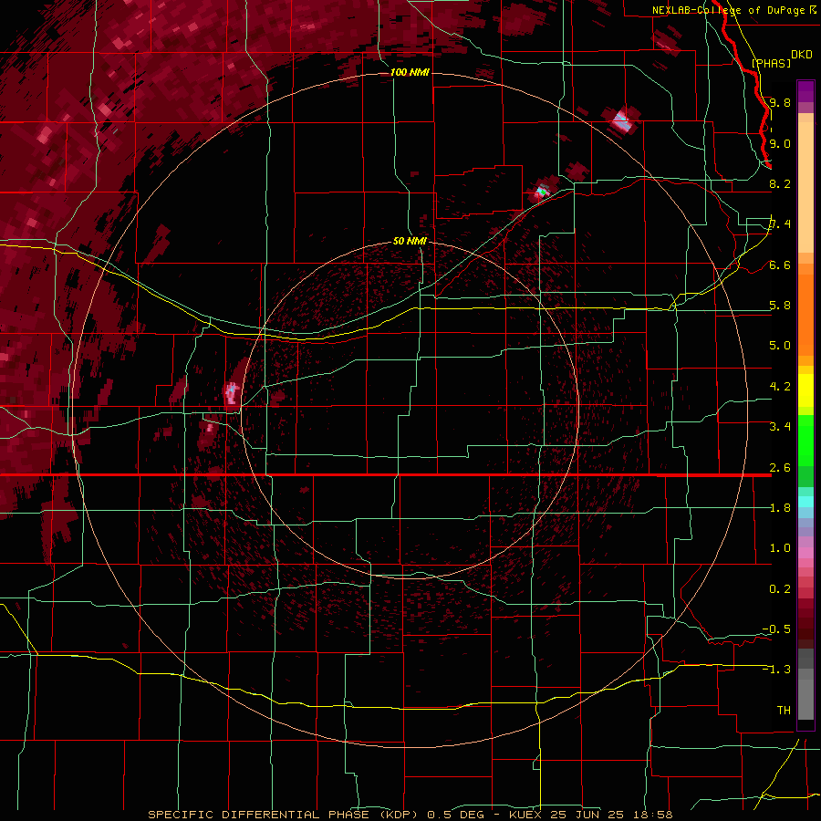Pick the purple top segment of color bar
Screen dimensions: 821x821
805,91
